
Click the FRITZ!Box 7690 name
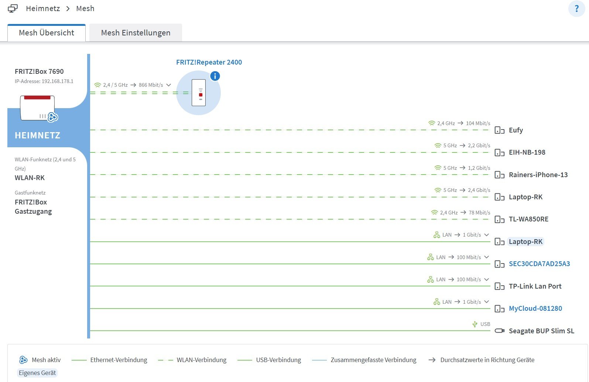pyautogui.click(x=39, y=72)
